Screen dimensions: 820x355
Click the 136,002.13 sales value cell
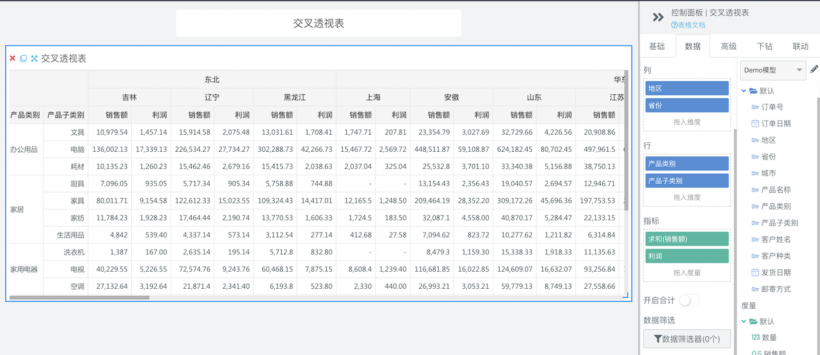pyautogui.click(x=110, y=149)
